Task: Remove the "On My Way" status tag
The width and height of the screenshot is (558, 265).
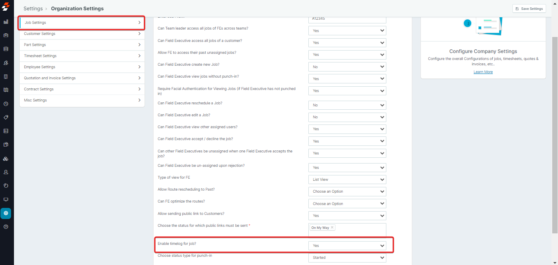Action: pos(332,228)
